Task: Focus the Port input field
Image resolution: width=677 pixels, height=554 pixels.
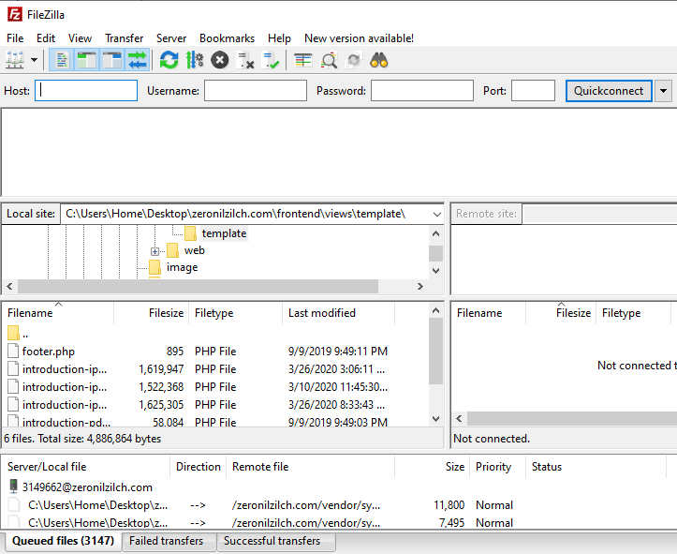Action: pos(533,90)
